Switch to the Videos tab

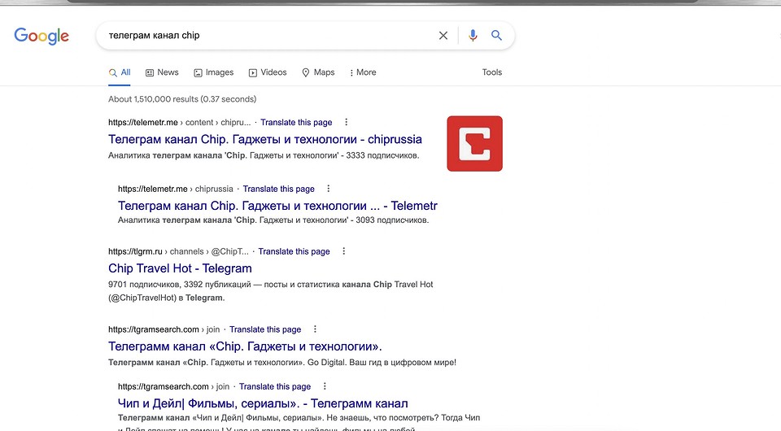click(268, 72)
